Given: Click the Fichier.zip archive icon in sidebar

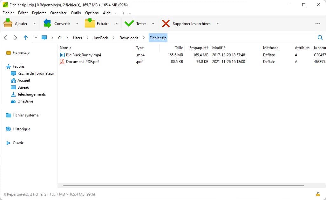Looking at the screenshot, I should (9, 53).
